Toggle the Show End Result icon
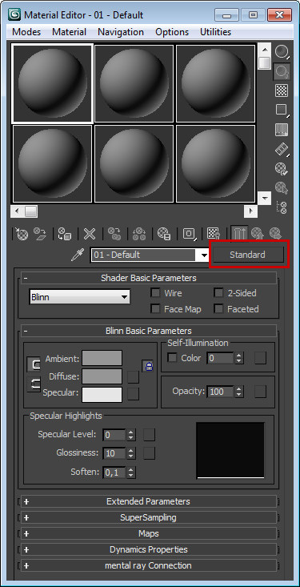Screen dimensions: 300x587 coord(238,234)
